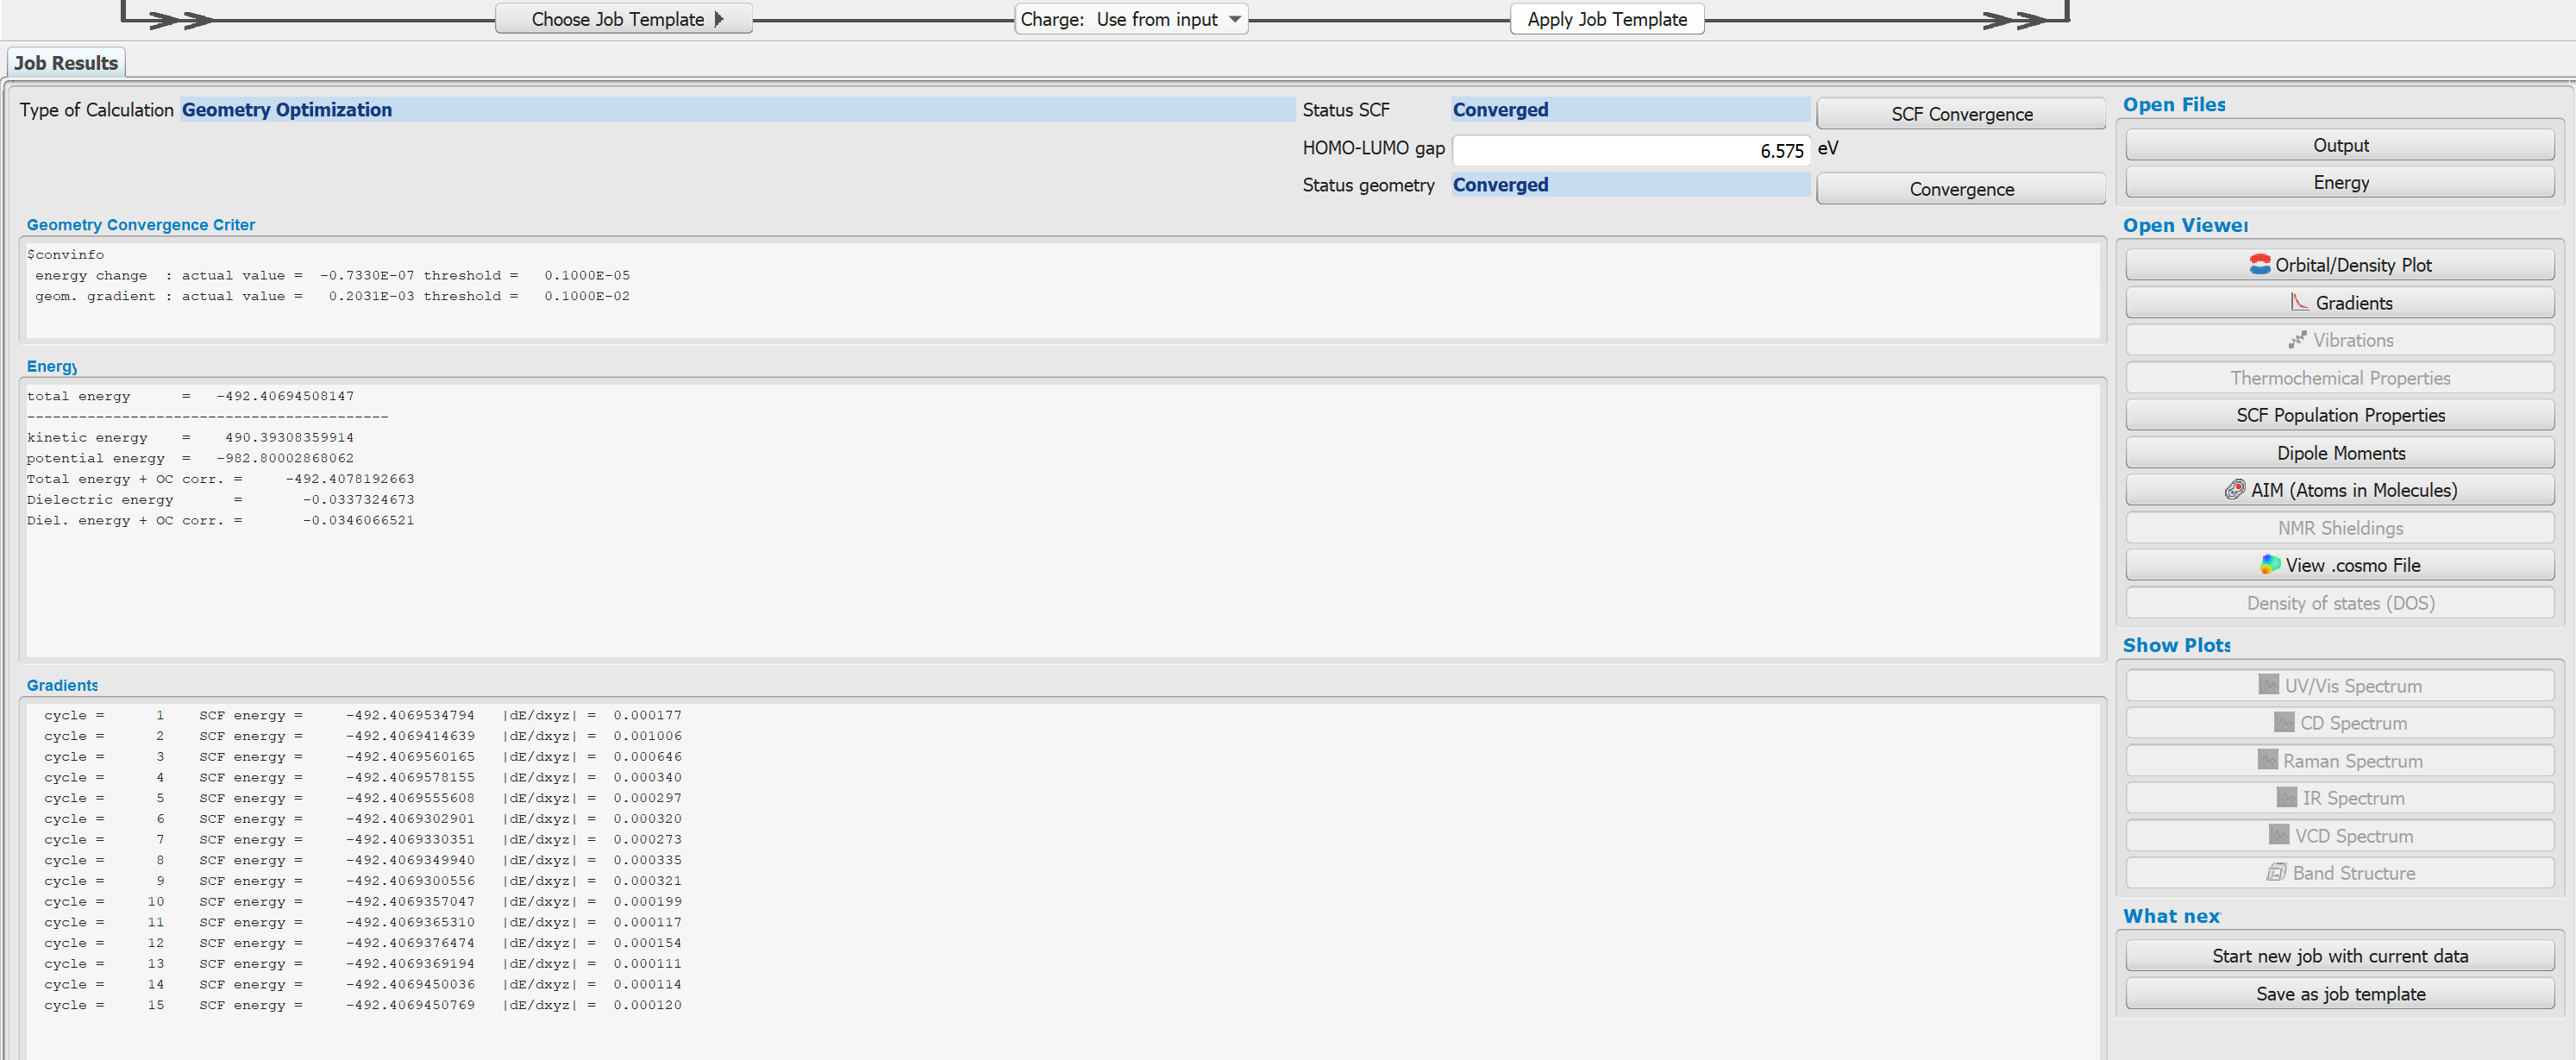Switch to Job Results tab
The width and height of the screenshot is (2576, 1060).
coord(66,62)
